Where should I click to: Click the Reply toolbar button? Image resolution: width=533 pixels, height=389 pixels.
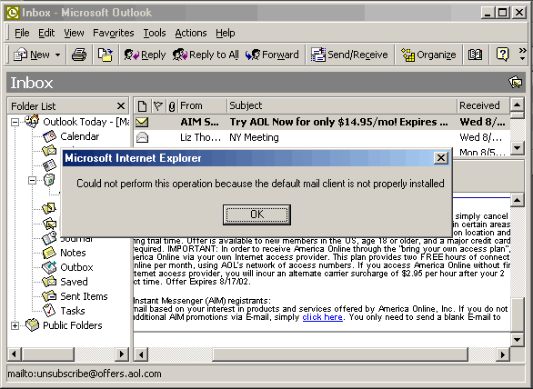click(x=145, y=55)
